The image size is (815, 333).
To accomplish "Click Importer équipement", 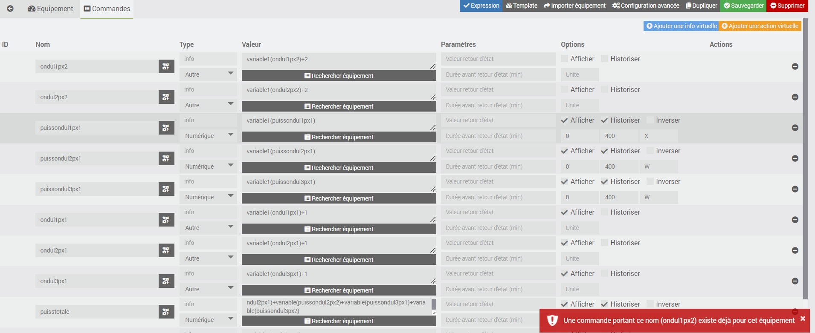I will coord(575,6).
